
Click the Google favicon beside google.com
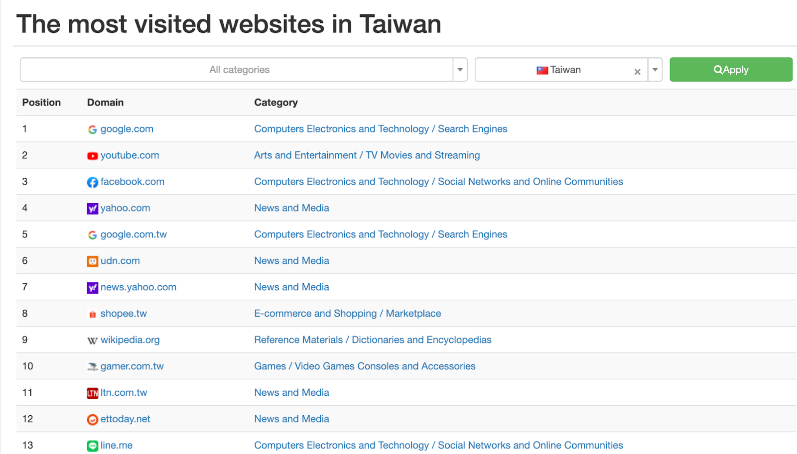coord(93,129)
